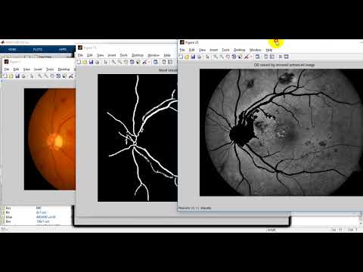Select Edit Plot pointer in right figure window
The height and width of the screenshot is (272, 363).
tap(207, 57)
